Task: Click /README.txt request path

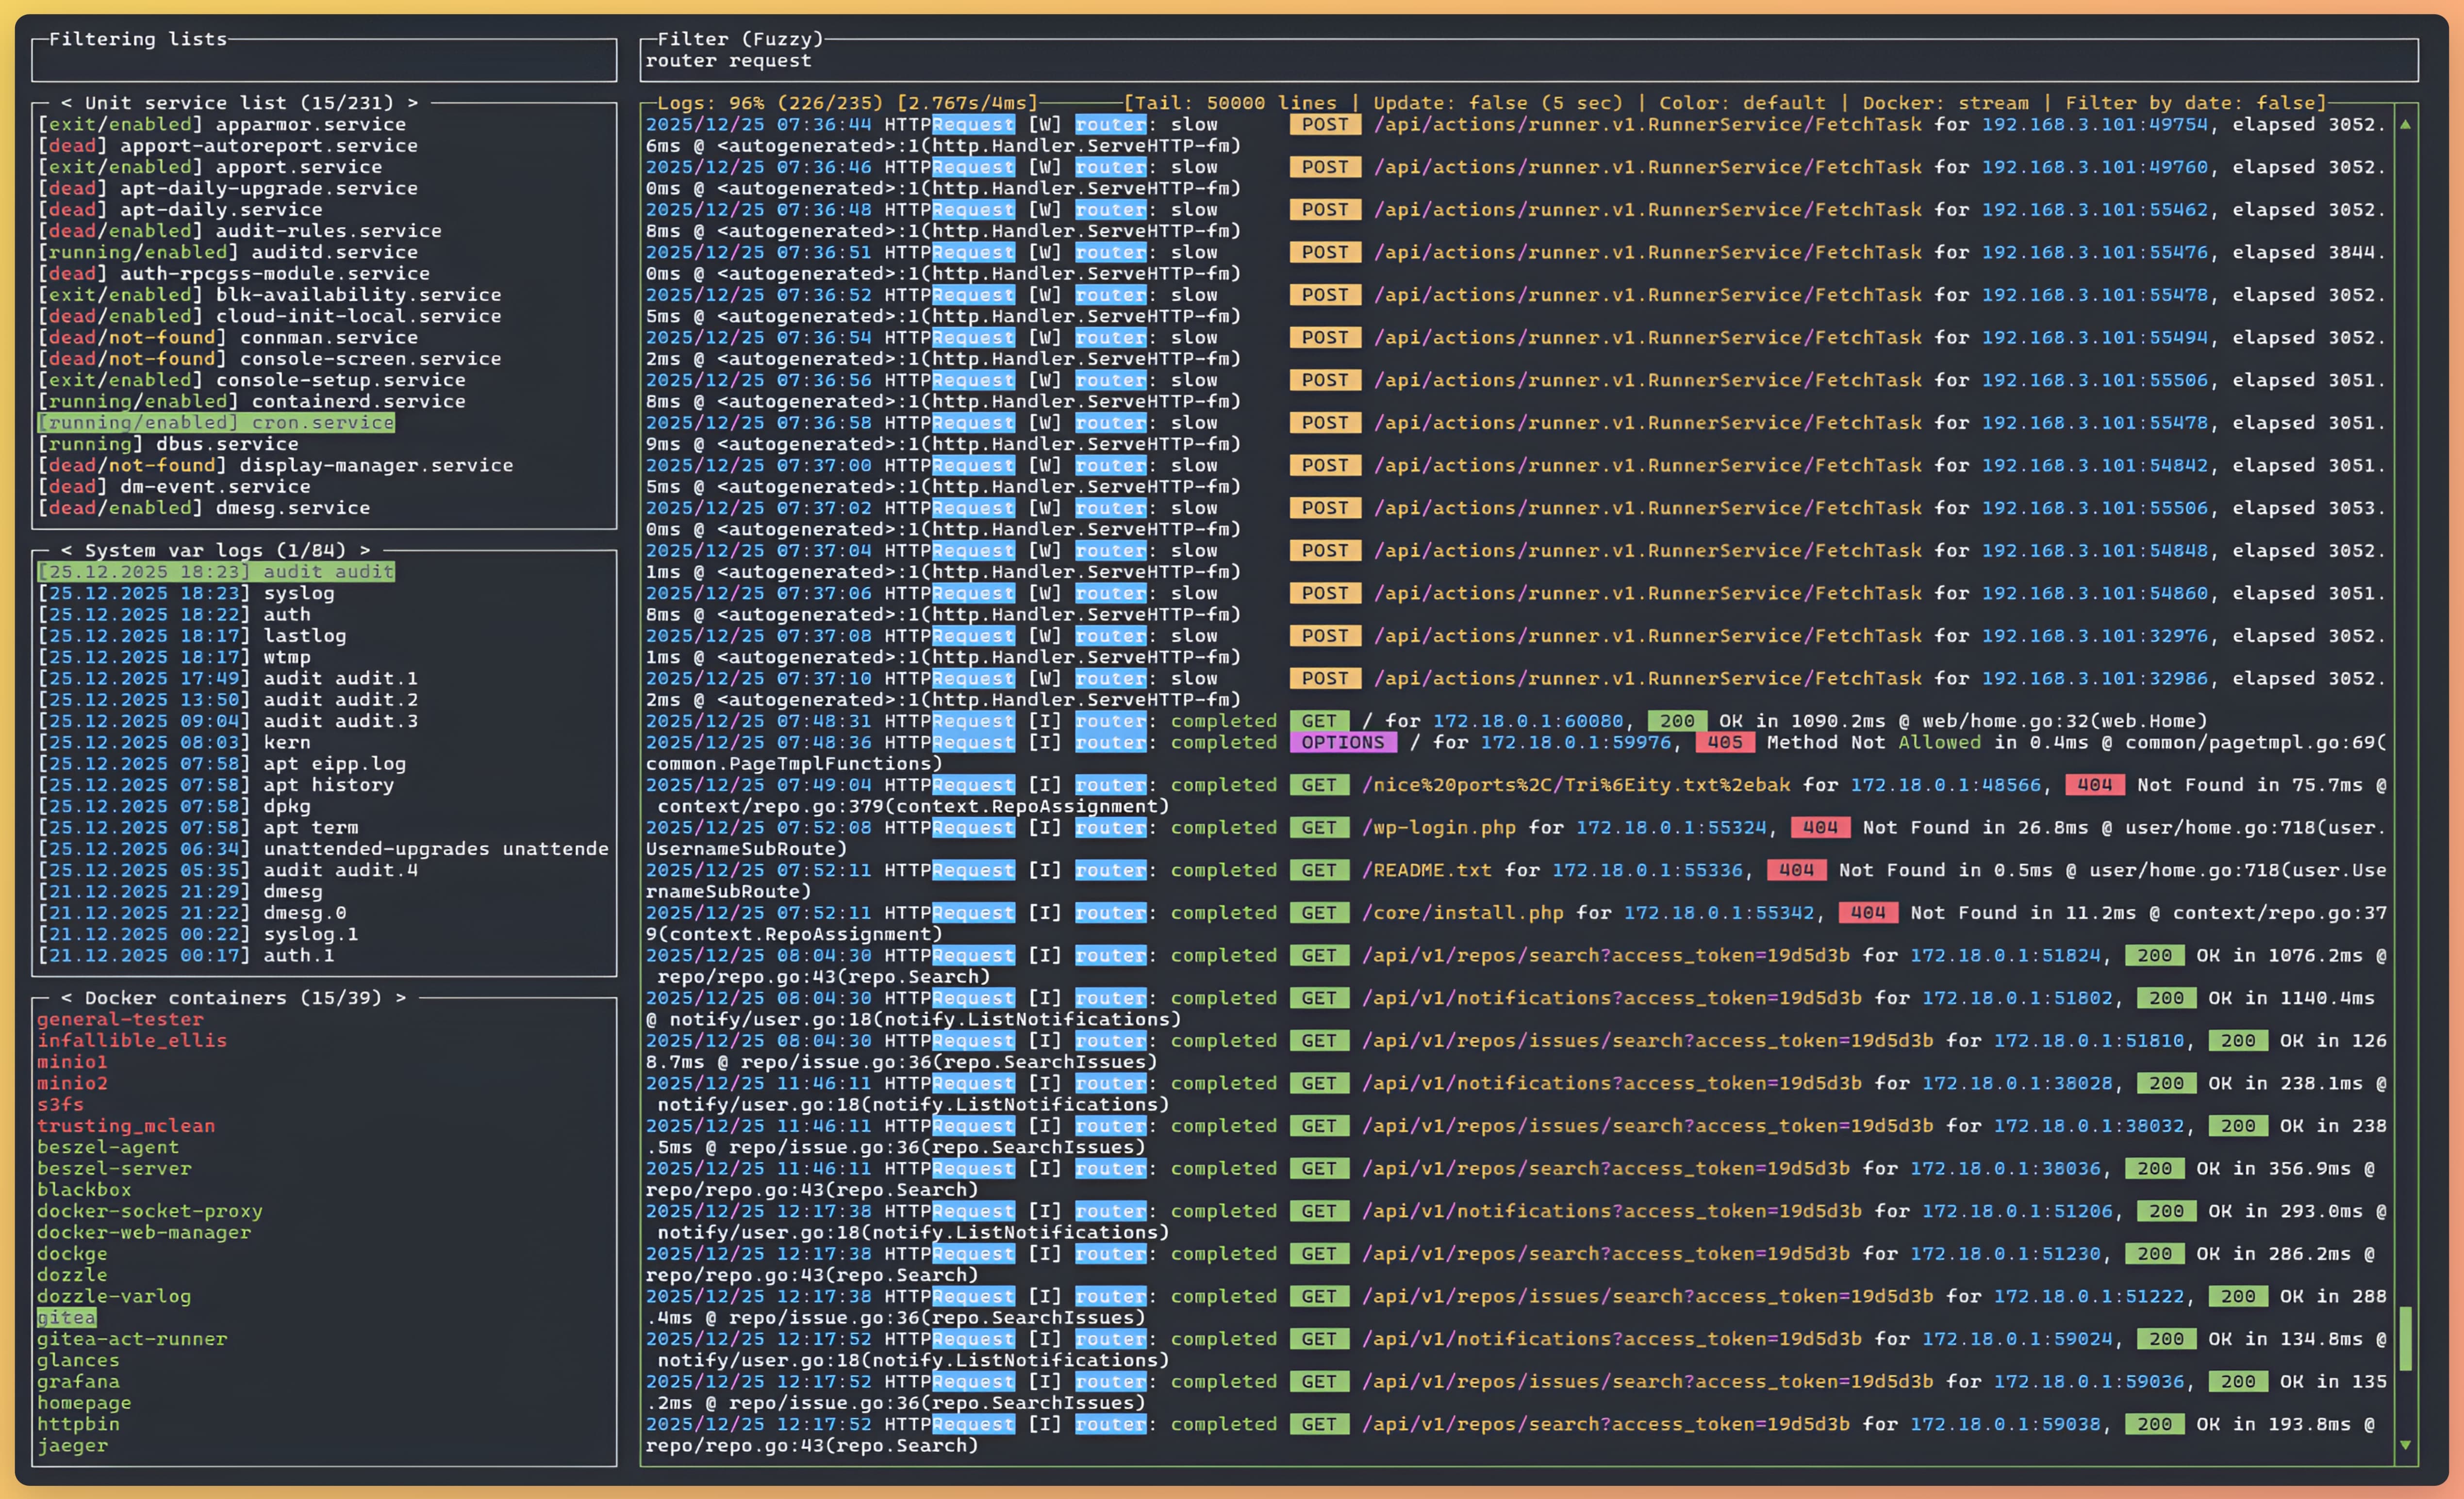Action: [x=1426, y=871]
